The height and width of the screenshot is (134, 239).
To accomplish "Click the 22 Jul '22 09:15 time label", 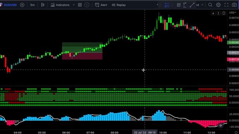I will pyautogui.click(x=145, y=133).
